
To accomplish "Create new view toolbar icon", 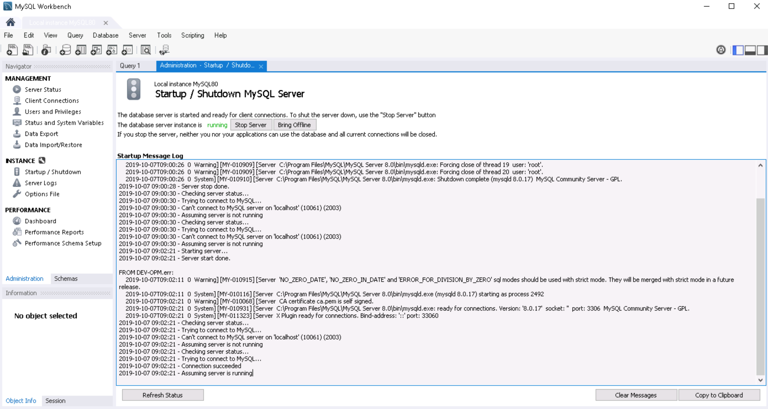I will tap(96, 50).
